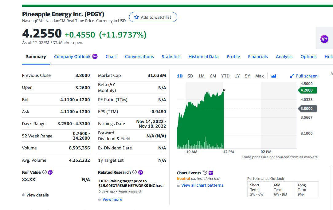Go to the Analysis tab
Viewport: 333px width, 210px height.
click(284, 57)
